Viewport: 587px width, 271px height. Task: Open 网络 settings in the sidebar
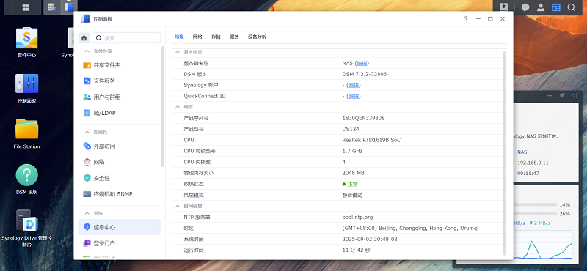tap(119, 162)
